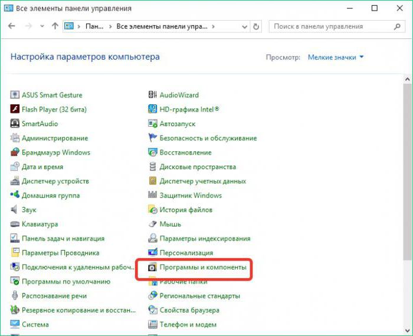413x336 pixels.
Task: Open the Звук speaker icon
Action: [x=15, y=209]
